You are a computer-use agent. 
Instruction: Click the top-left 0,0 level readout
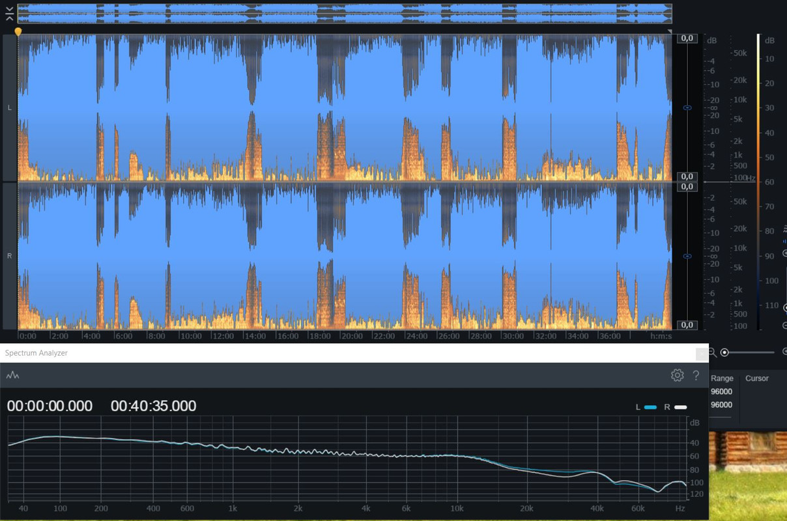tap(687, 38)
